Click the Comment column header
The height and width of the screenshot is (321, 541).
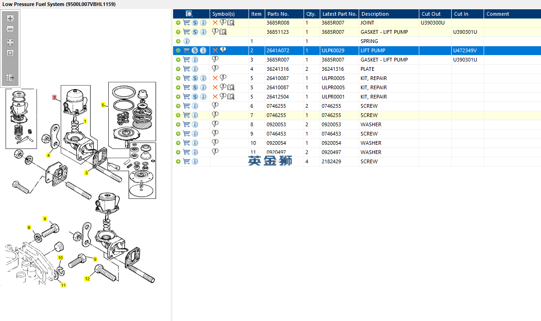(512, 14)
